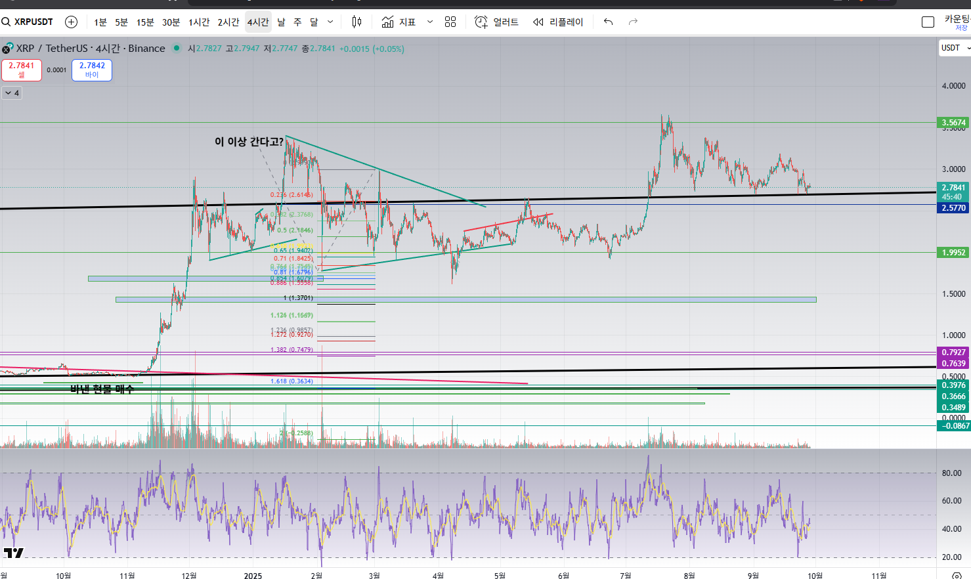Click the 이 이상 간다고? text annotation
Screen dimensions: 971x579
[249, 141]
